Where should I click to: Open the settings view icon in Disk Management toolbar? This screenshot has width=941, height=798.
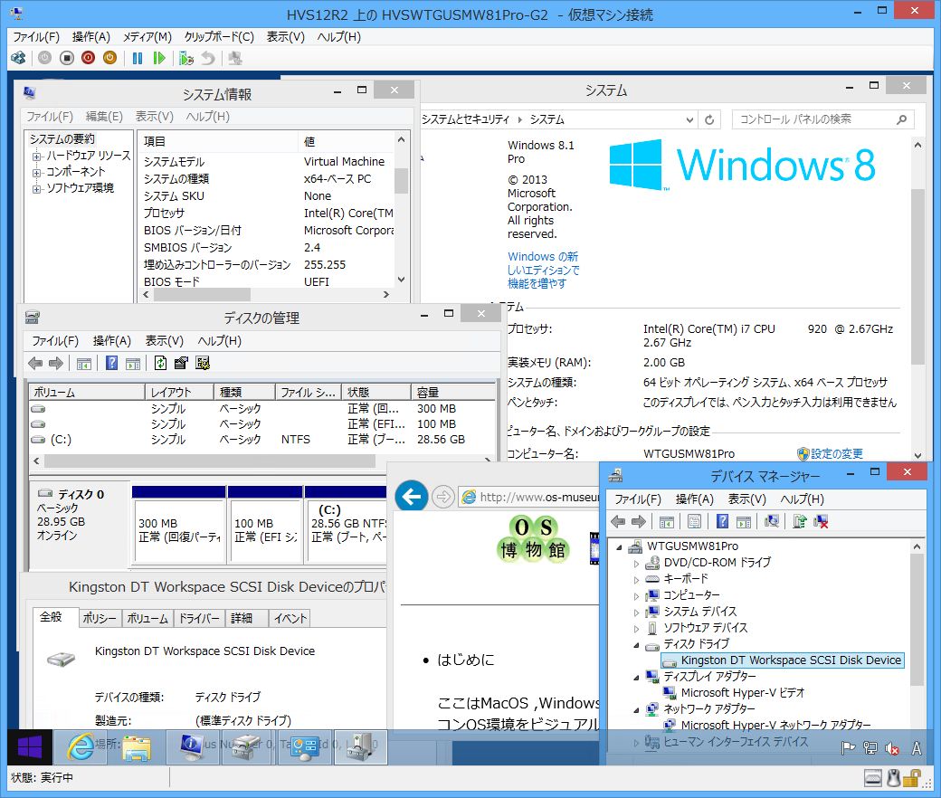pyautogui.click(x=203, y=363)
